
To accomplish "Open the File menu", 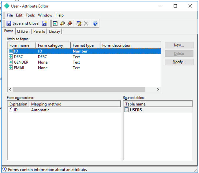I will coord(10,15).
